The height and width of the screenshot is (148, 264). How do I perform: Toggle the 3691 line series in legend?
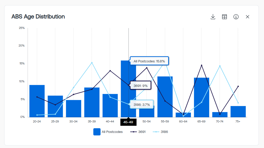click(x=138, y=132)
